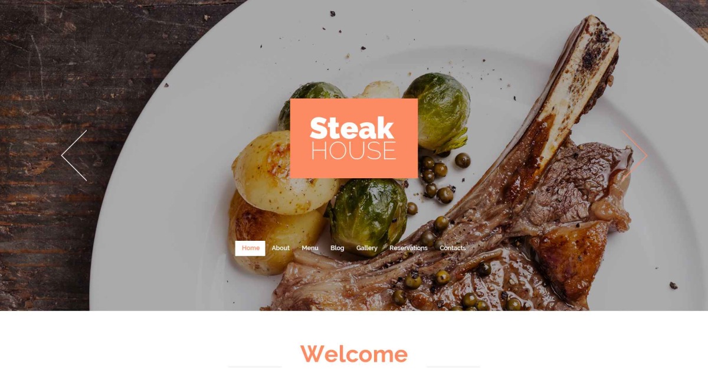The height and width of the screenshot is (370, 708).
Task: Visit the Blog section
Action: (x=337, y=248)
